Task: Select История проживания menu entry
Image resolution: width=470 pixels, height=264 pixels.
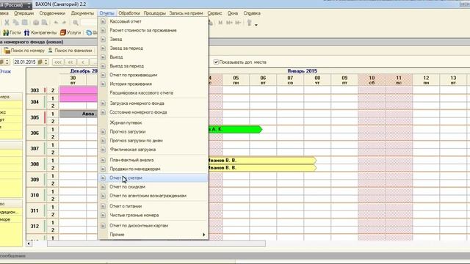Action: pyautogui.click(x=153, y=84)
